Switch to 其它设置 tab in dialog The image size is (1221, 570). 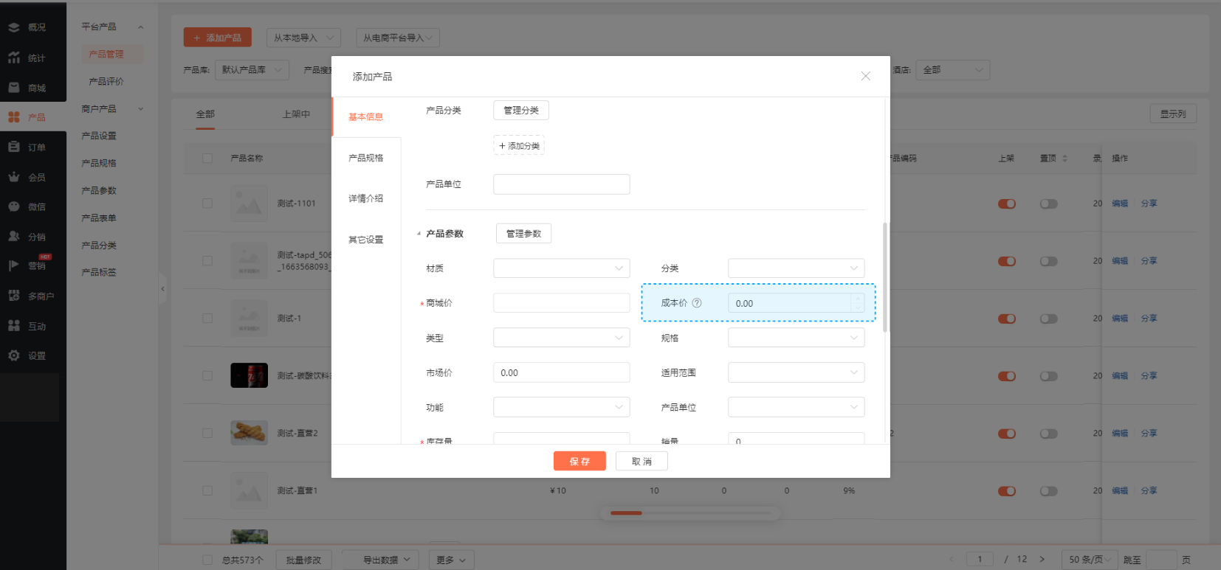pyautogui.click(x=366, y=240)
